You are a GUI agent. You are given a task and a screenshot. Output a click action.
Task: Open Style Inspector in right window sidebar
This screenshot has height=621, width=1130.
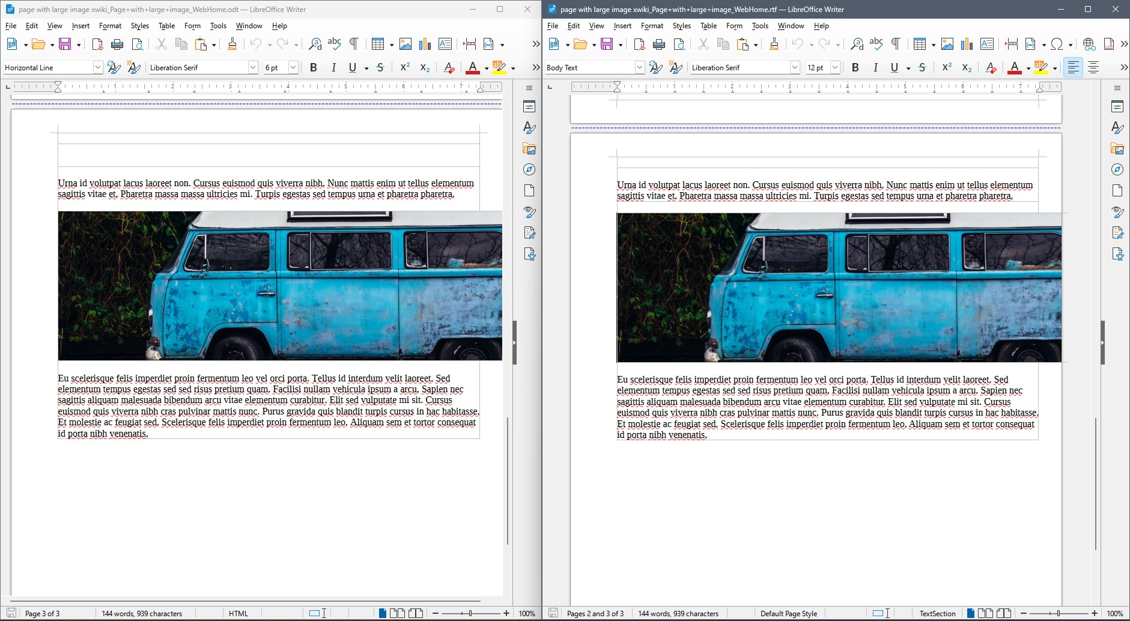1117,212
